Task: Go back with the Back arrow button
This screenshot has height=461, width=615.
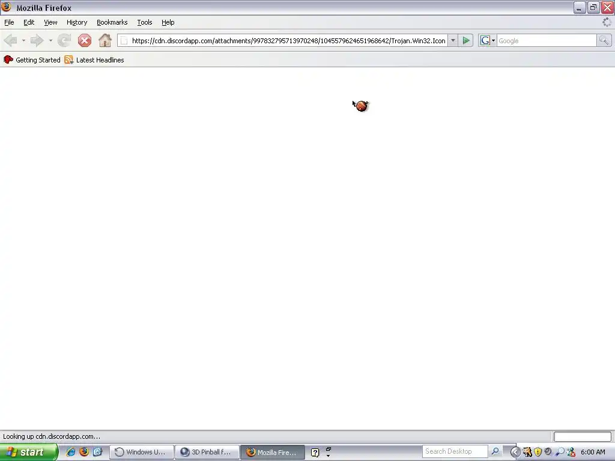Action: tap(10, 40)
